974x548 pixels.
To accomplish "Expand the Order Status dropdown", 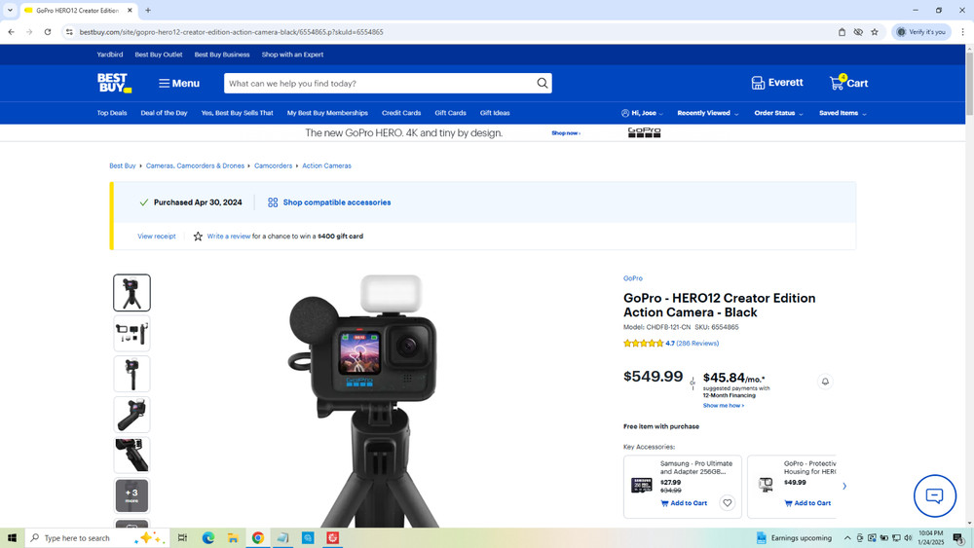I will coord(778,113).
